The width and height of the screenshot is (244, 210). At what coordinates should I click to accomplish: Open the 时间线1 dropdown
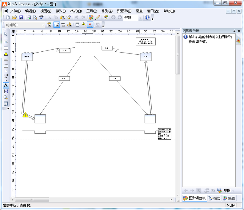coord(43,25)
